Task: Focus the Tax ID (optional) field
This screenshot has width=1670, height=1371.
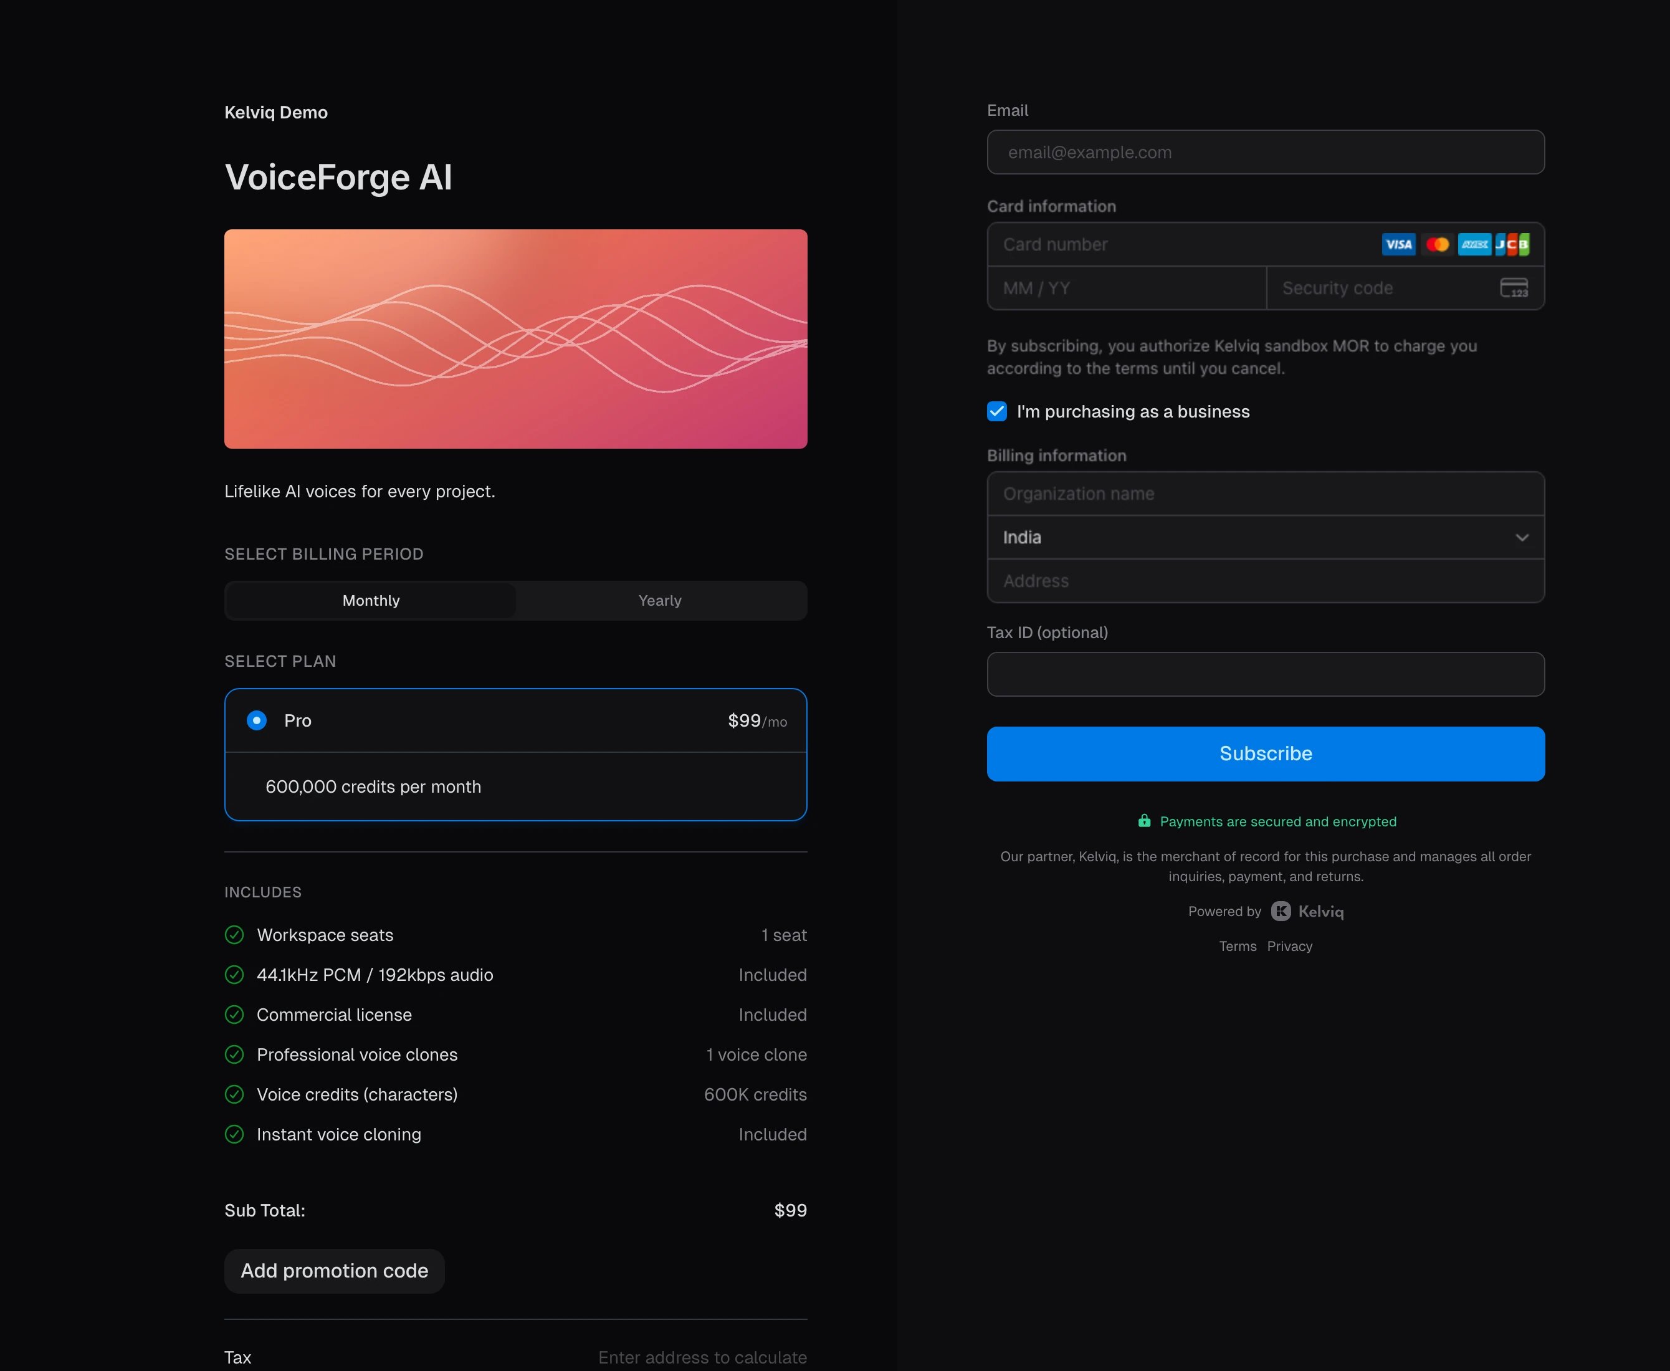Action: [x=1266, y=674]
